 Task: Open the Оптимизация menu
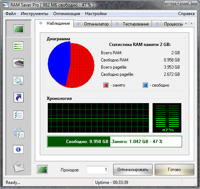(x=66, y=14)
